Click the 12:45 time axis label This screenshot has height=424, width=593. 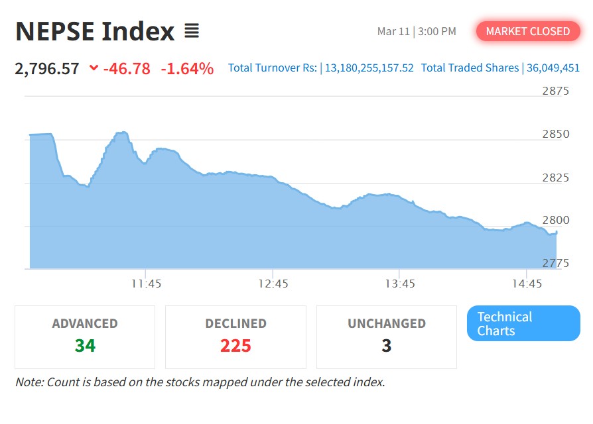point(273,284)
